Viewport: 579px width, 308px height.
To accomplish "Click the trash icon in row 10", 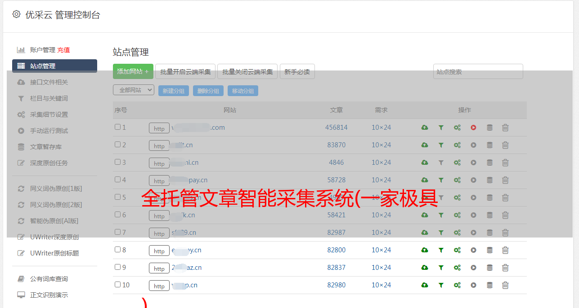I will [505, 285].
